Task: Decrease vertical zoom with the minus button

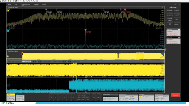Action: tap(69, 62)
